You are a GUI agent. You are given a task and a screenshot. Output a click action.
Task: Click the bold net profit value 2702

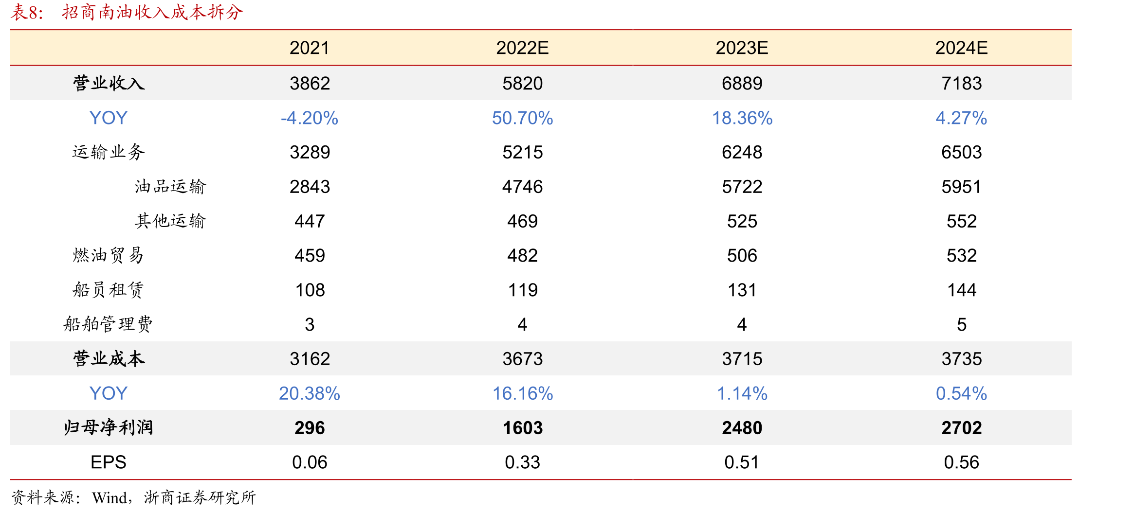961,428
